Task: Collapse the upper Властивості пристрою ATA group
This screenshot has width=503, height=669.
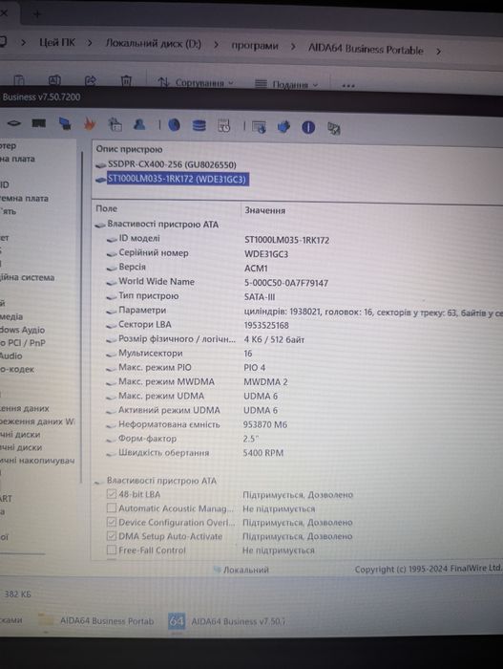Action: click(100, 225)
